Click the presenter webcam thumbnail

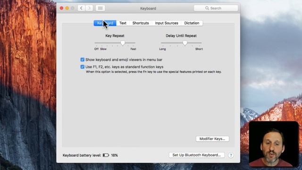[x=274, y=144]
